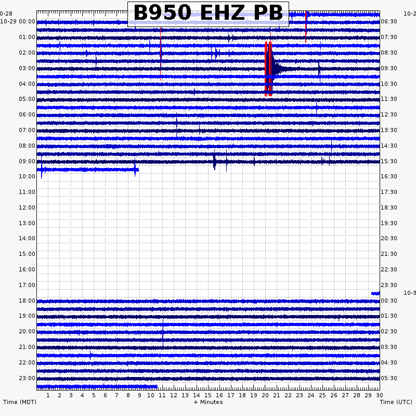This screenshot has width=416, height=416.
Task: Pick the 16:30 UTC time label
Action: click(x=389, y=177)
